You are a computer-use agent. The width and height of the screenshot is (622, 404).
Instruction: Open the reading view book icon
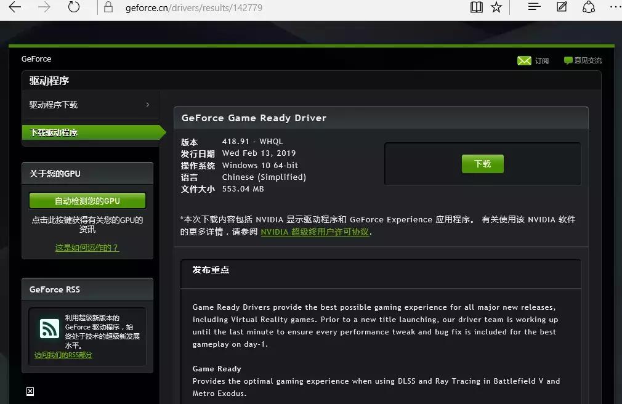[476, 7]
